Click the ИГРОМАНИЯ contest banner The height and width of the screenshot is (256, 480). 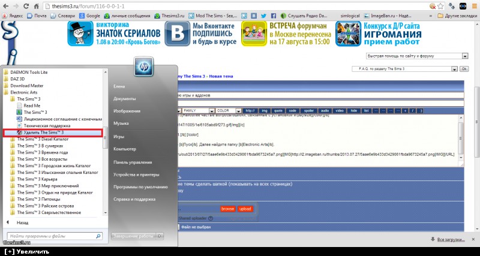[x=379, y=34]
